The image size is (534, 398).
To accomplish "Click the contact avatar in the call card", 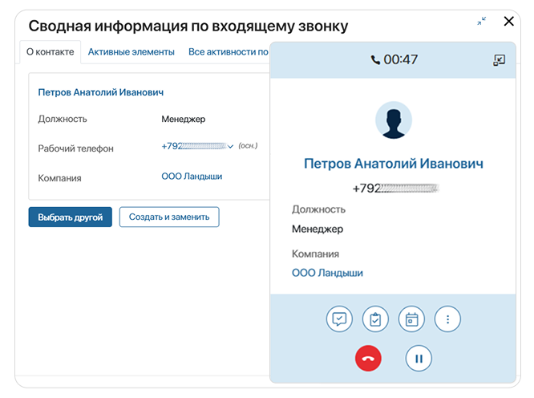I will point(394,120).
